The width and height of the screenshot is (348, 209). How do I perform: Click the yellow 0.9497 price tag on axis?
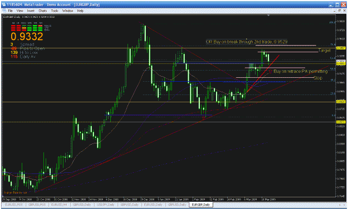click(x=340, y=48)
